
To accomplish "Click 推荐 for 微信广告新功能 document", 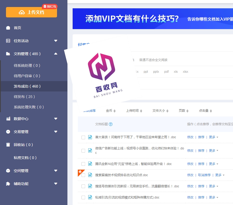I will (201, 150).
